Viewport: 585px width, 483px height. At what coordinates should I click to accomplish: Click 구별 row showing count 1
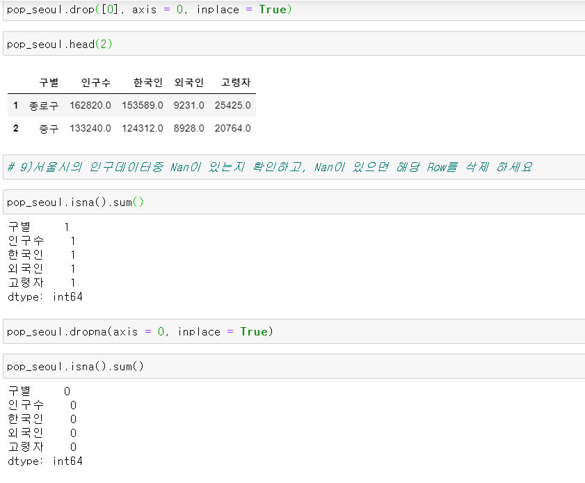click(x=38, y=227)
